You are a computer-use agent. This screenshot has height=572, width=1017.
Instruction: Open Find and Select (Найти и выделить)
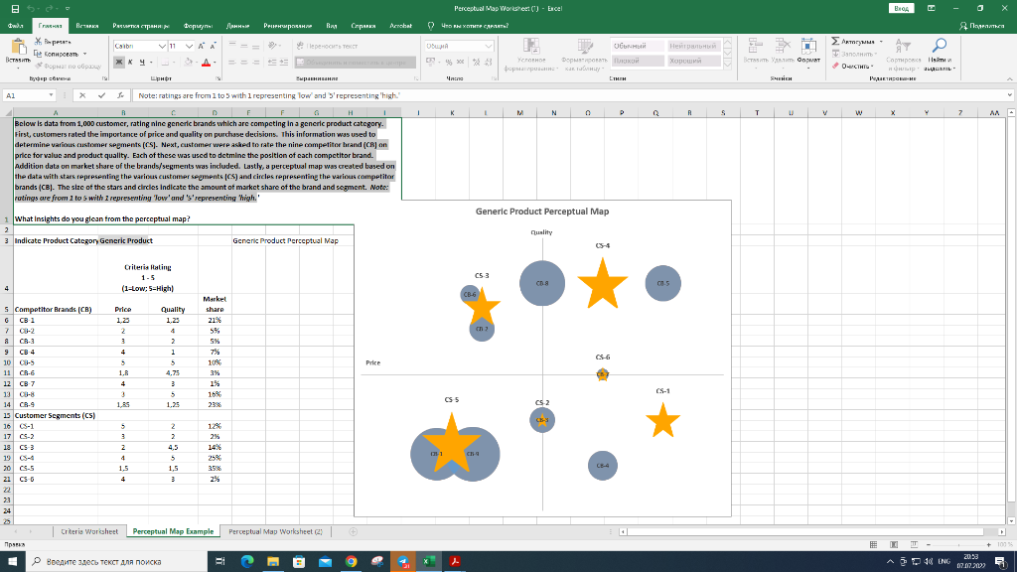939,54
